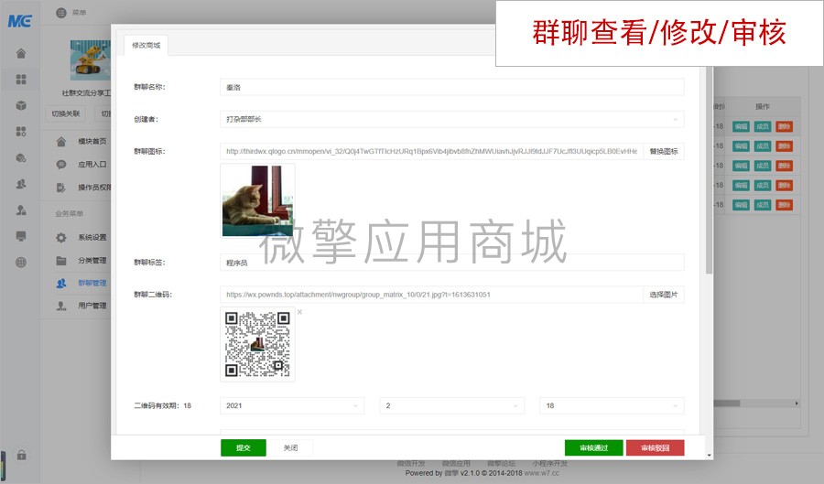
Task: Switch to the 修改商城 tab
Action: point(146,45)
